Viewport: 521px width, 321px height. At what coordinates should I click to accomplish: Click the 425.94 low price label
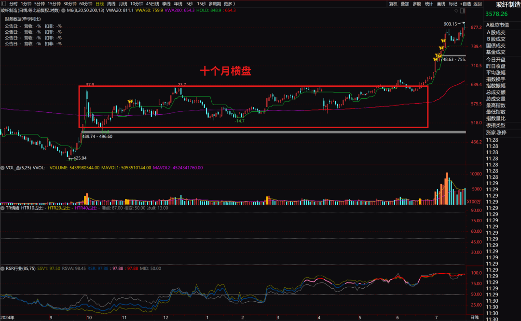click(80, 158)
